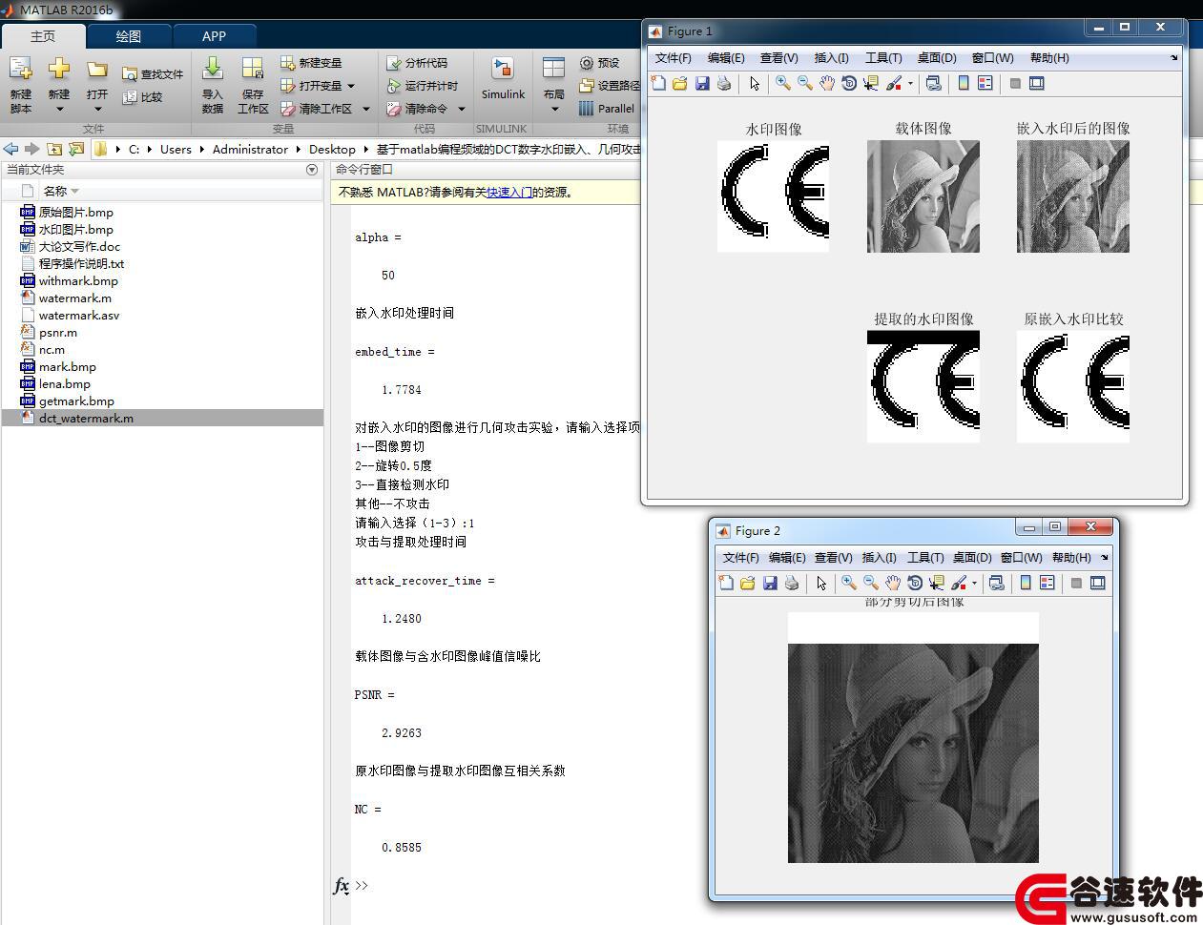The image size is (1203, 925).
Task: Insert Legend in Figure 1
Action: pyautogui.click(x=985, y=84)
